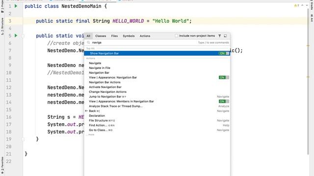
Task: Switch to the Files tab
Action: (x=114, y=36)
